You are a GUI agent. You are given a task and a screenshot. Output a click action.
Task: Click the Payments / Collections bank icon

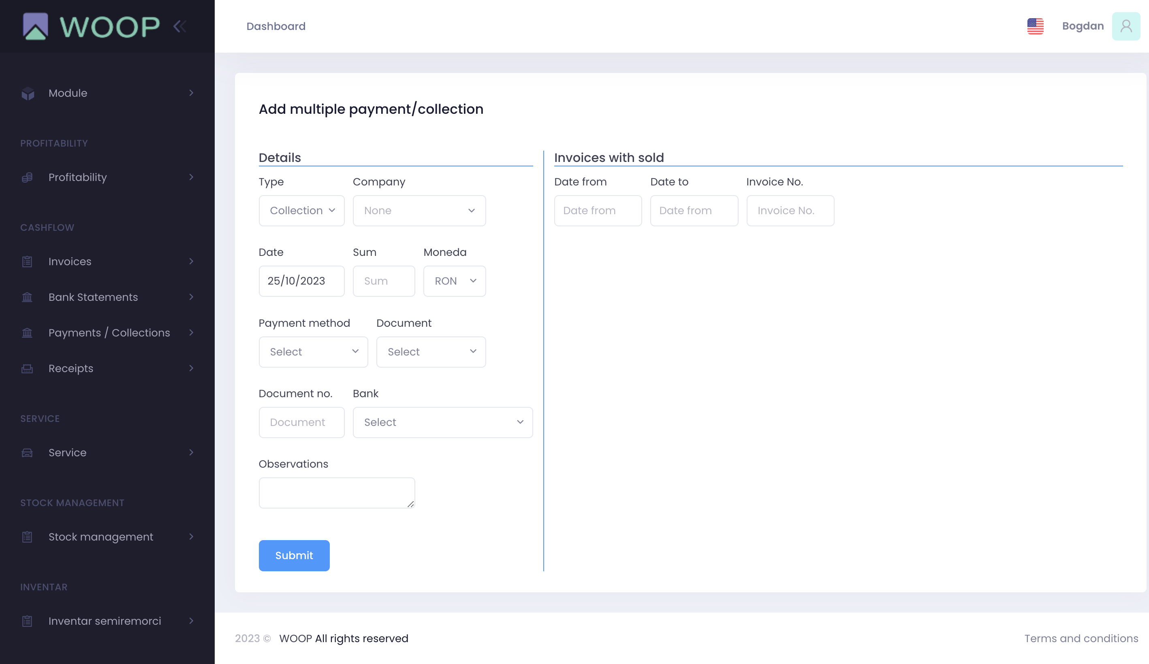point(28,333)
